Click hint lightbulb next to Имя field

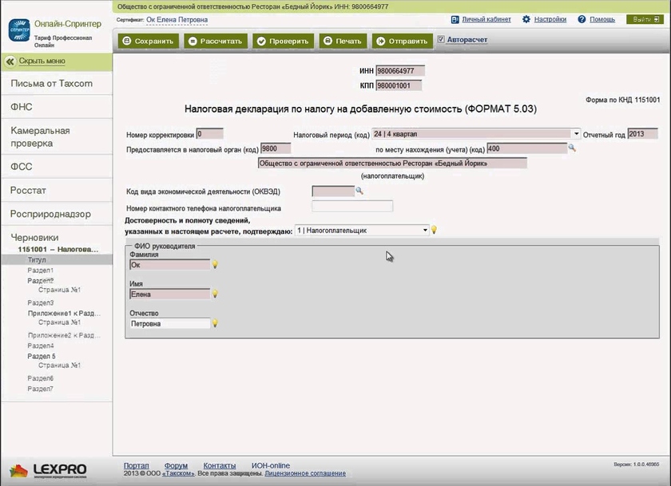tap(215, 294)
